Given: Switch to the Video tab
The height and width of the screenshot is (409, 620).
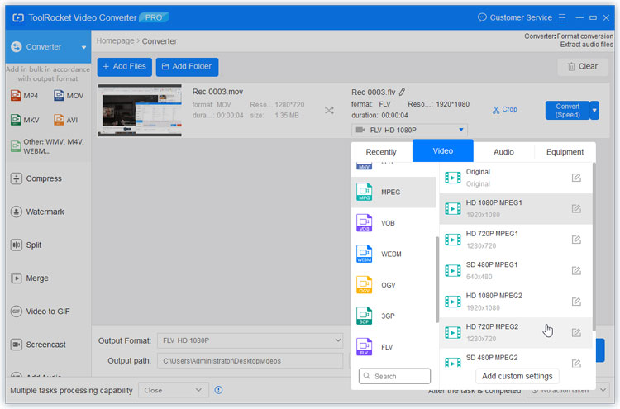Looking at the screenshot, I should (443, 151).
